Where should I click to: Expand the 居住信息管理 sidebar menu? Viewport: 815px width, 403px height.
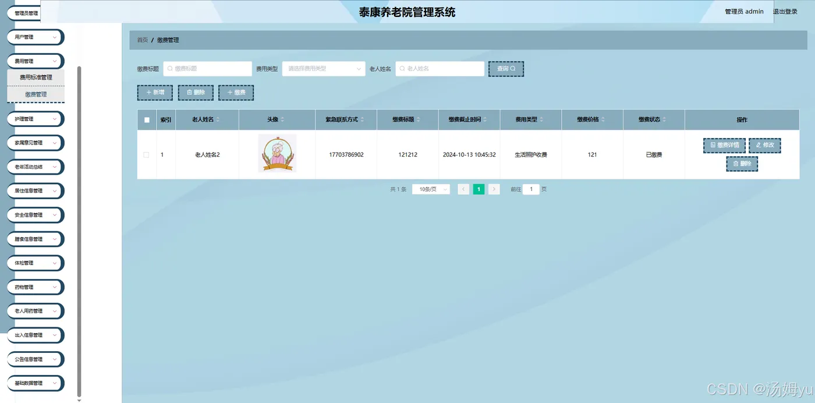click(x=36, y=190)
